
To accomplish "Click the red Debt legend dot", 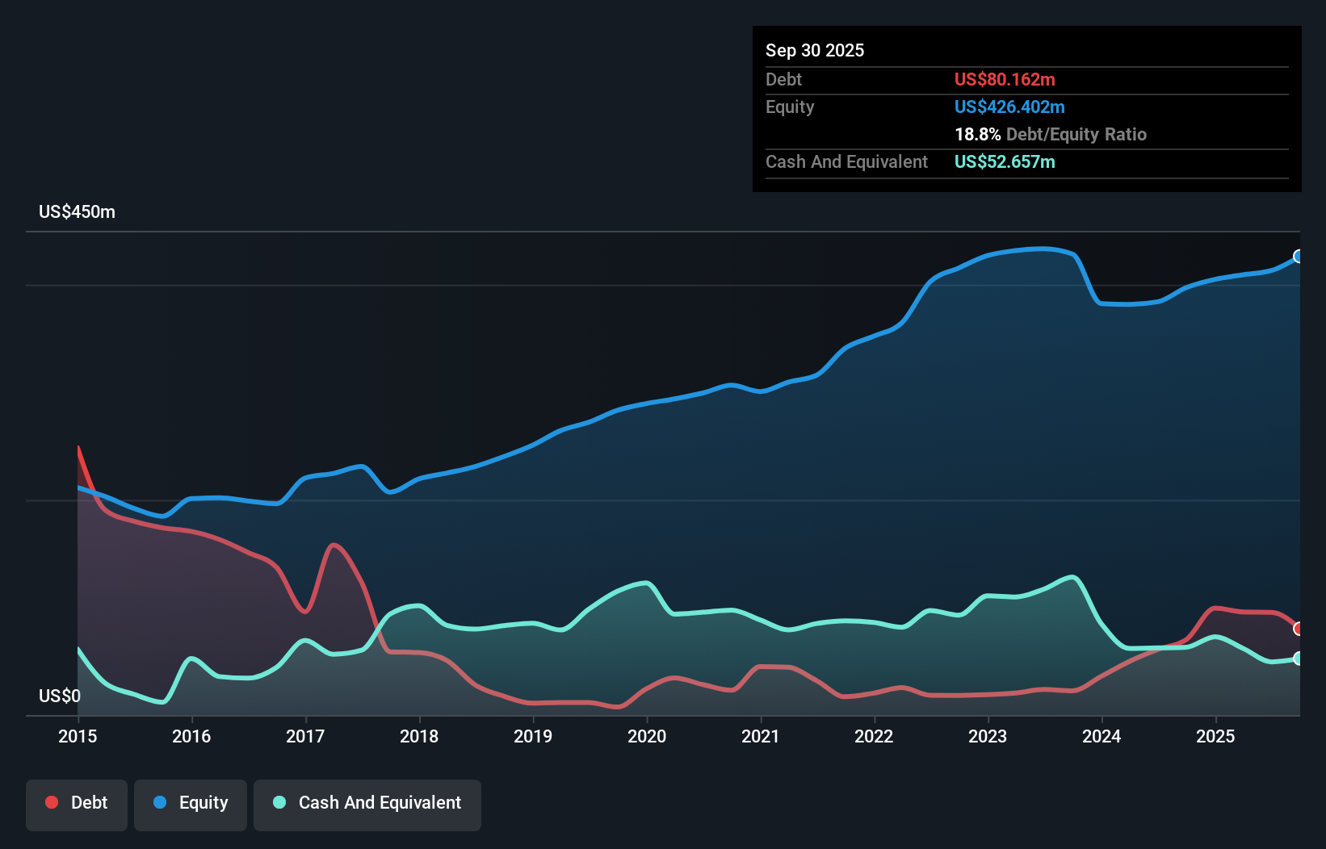I will [x=51, y=802].
